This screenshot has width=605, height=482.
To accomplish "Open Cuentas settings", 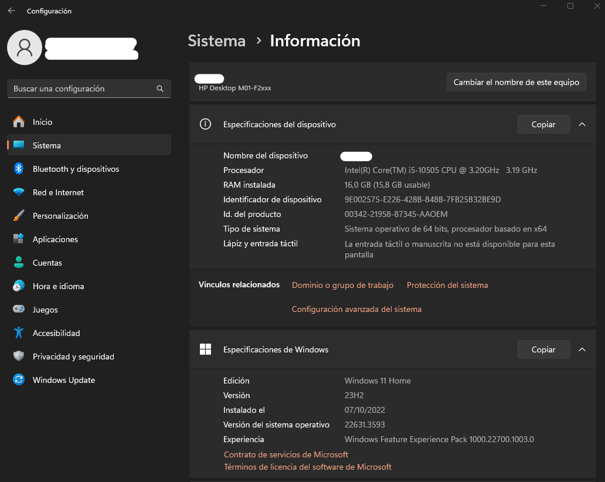I will point(89,263).
